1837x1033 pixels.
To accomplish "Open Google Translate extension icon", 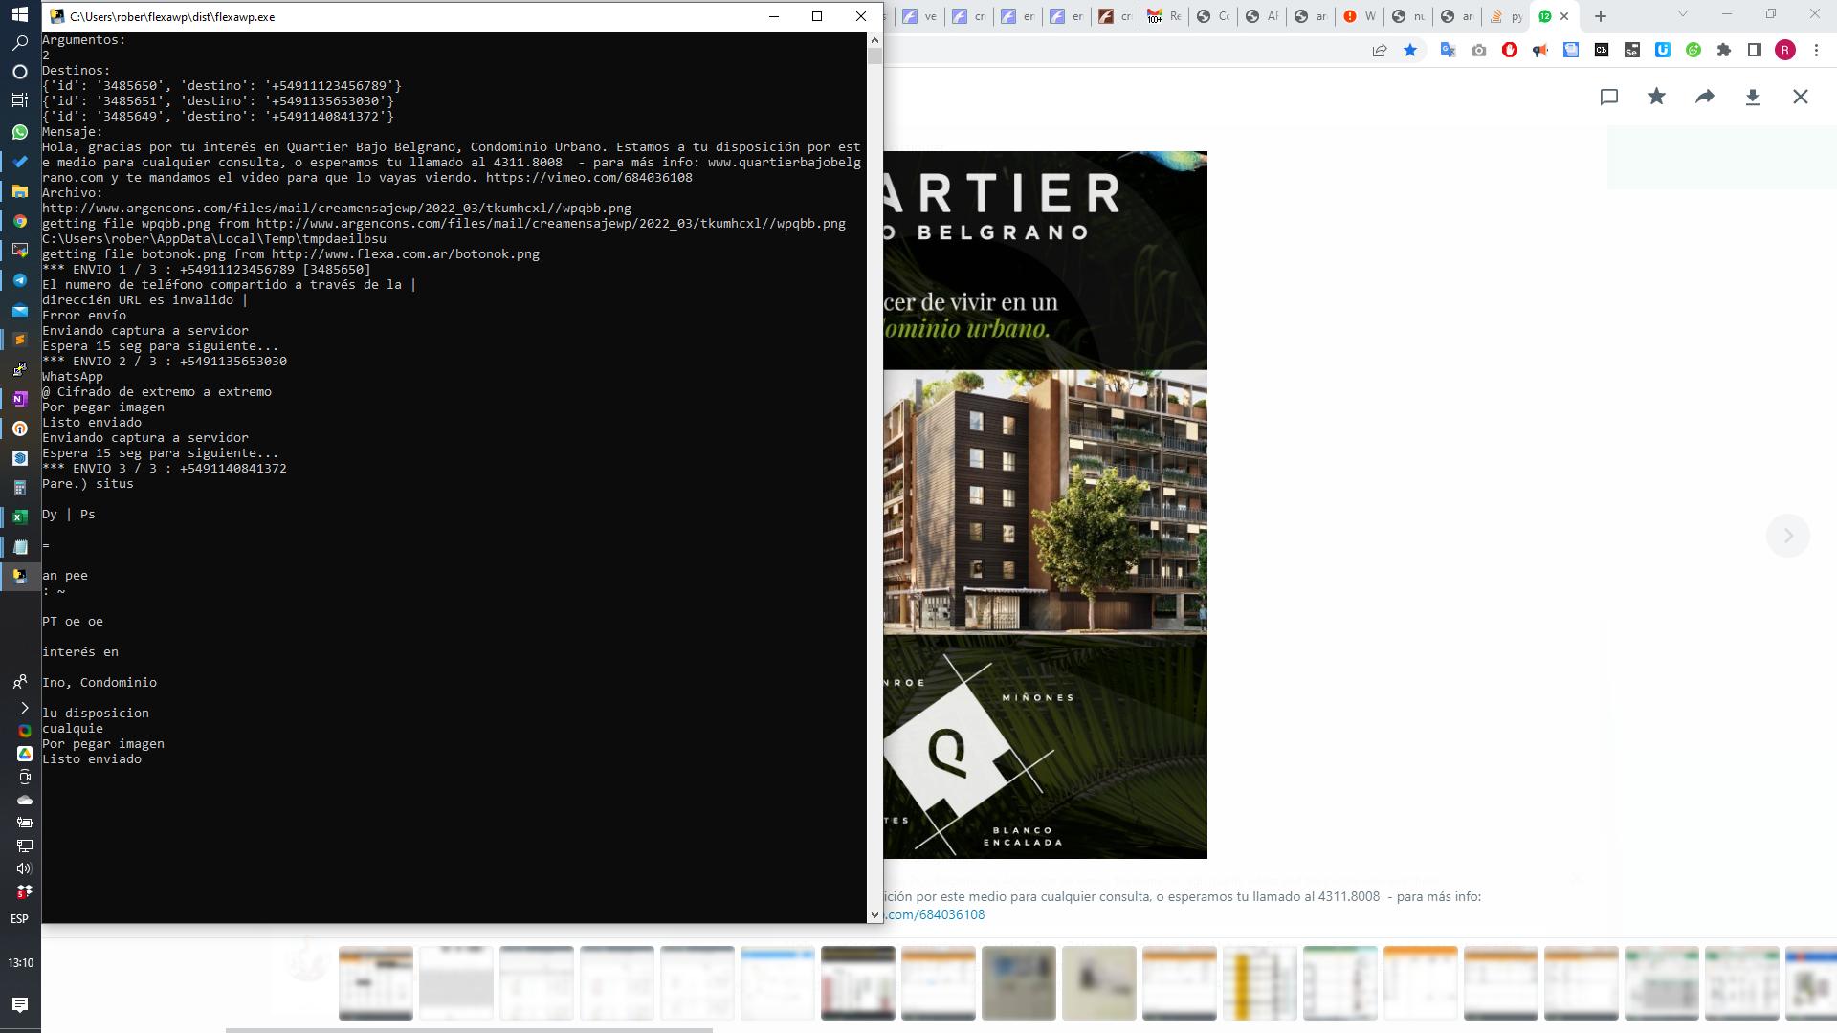I will [1449, 51].
